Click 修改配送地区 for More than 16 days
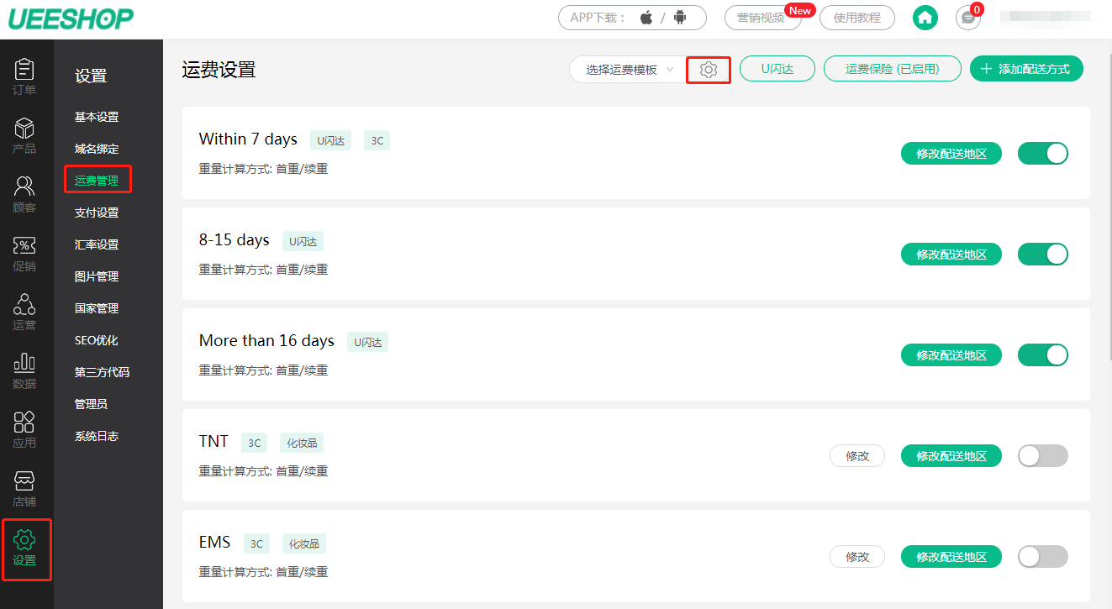Screen dimensions: 1112x609 [951, 355]
